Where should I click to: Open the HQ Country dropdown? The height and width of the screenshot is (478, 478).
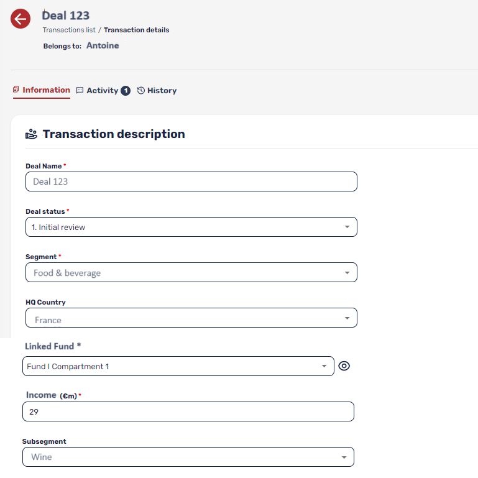click(x=191, y=318)
